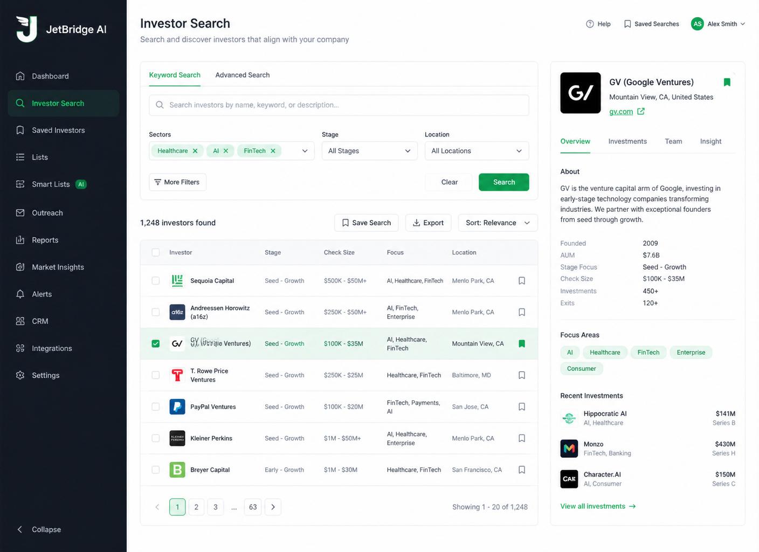
Task: Click the green Search button
Action: coord(504,182)
